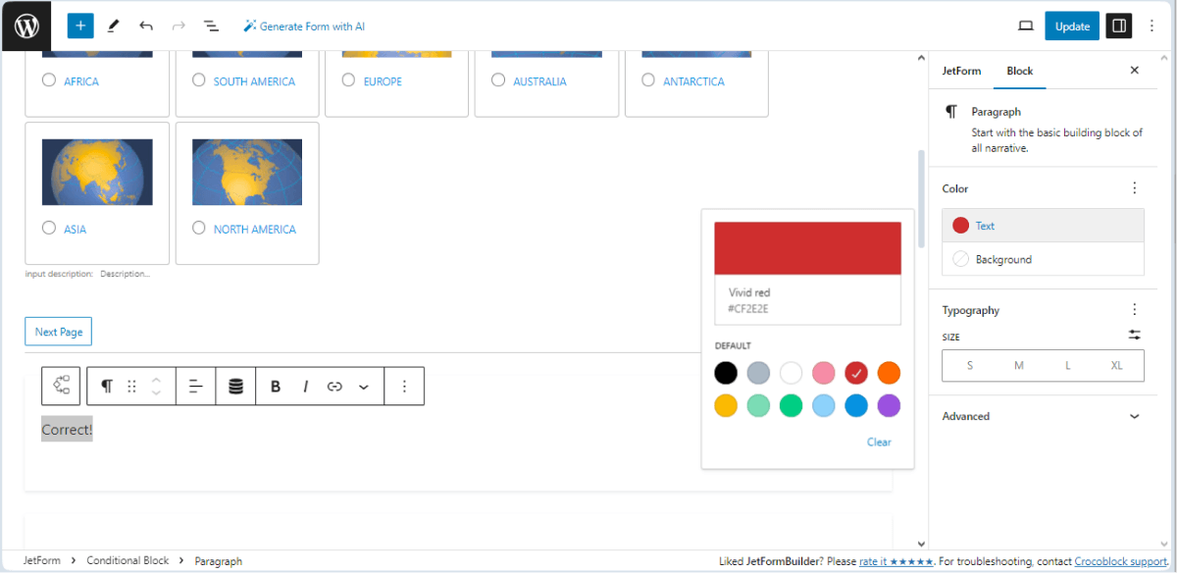
Task: Pick the vivid green swatch
Action: [x=792, y=405]
